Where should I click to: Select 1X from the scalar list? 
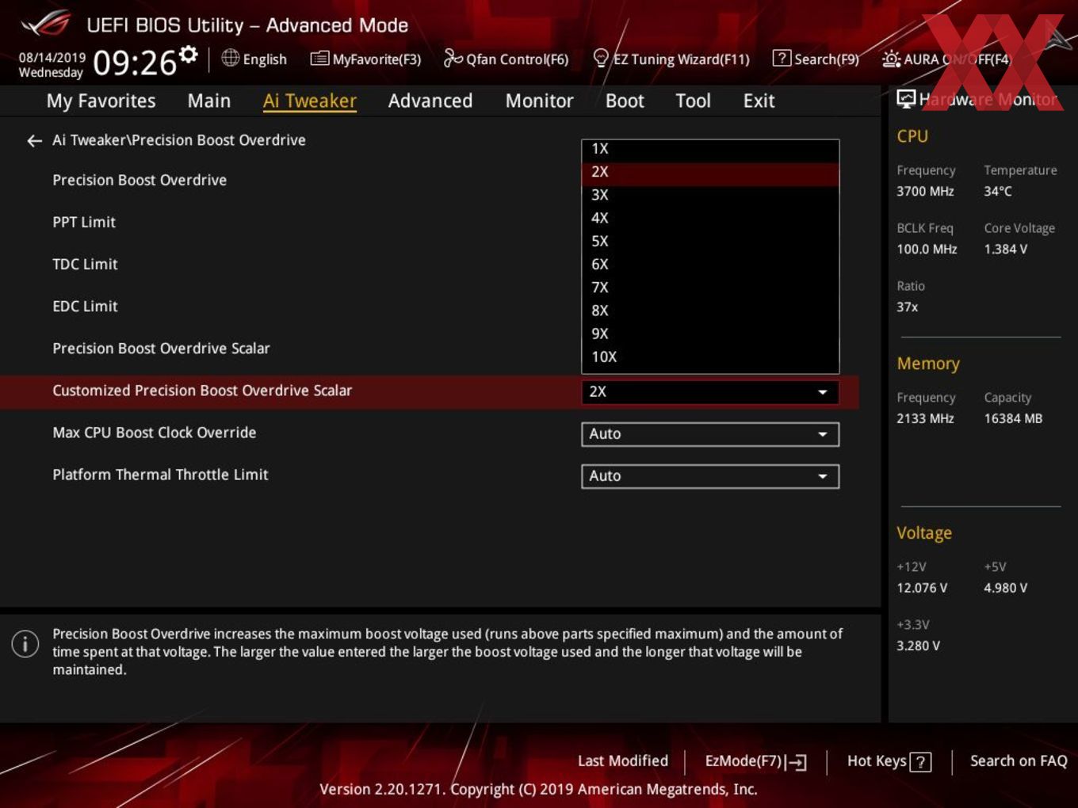click(x=710, y=149)
